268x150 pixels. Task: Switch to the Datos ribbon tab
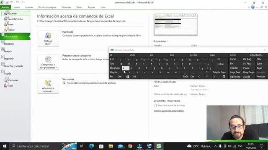(x=79, y=7)
